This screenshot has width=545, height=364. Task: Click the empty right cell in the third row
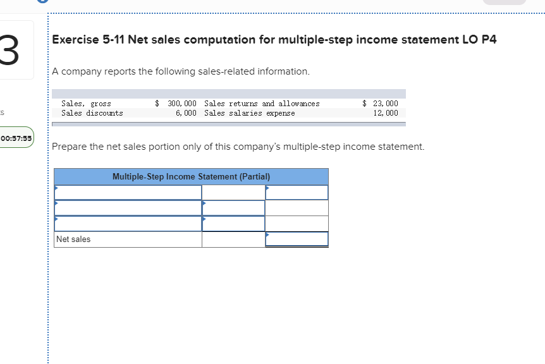click(297, 223)
